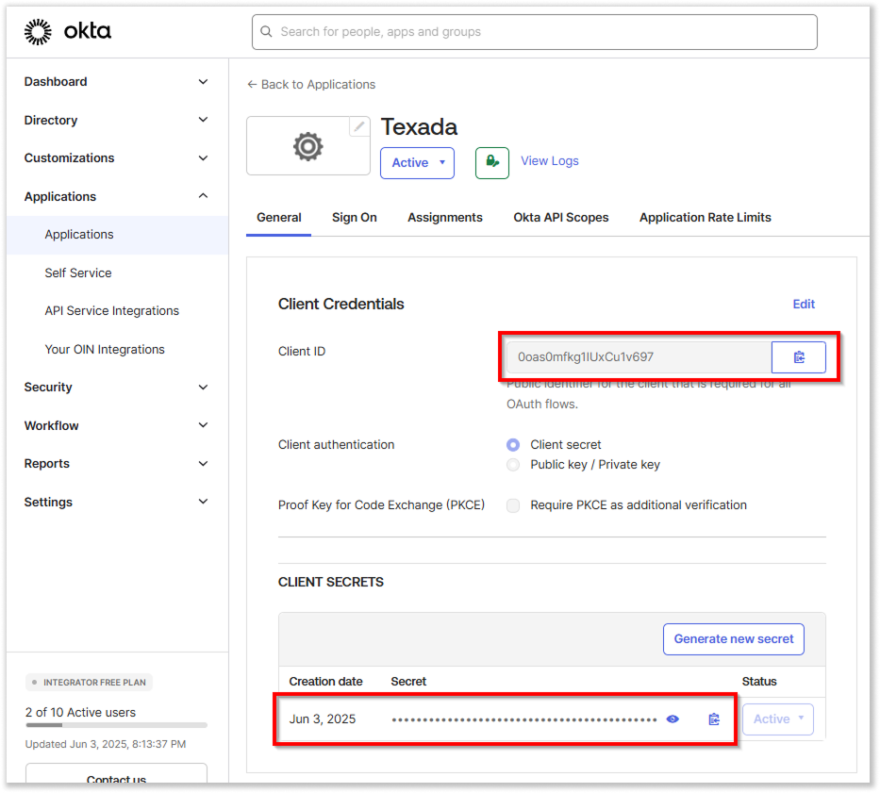The image size is (880, 793).
Task: Click the "2 of 10 Active users" text
Action: [x=80, y=712]
